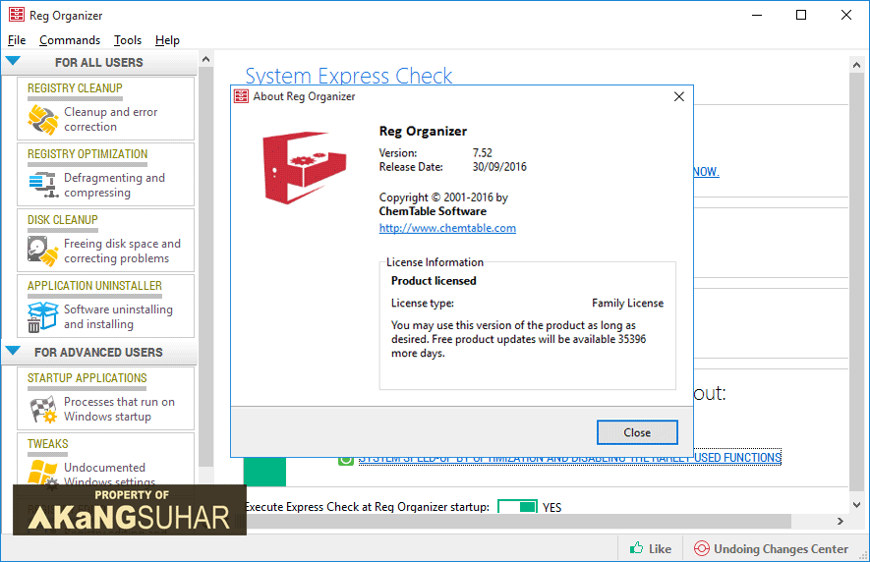Viewport: 870px width, 562px height.
Task: Click the 'USED FUNCTIONS' link in main window
Action: pos(737,457)
